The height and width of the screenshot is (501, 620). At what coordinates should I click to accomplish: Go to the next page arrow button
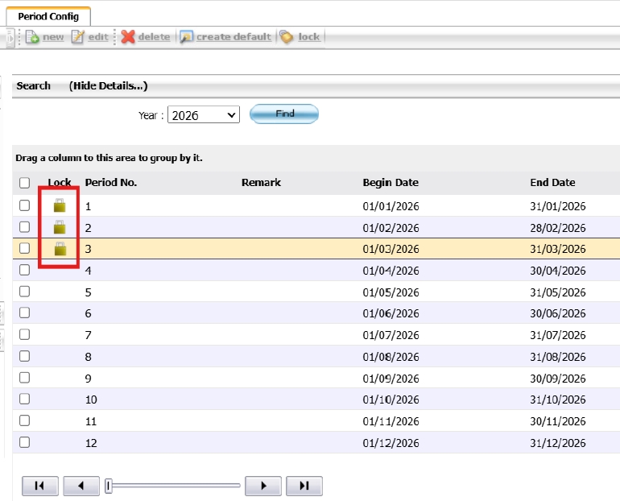coord(262,485)
